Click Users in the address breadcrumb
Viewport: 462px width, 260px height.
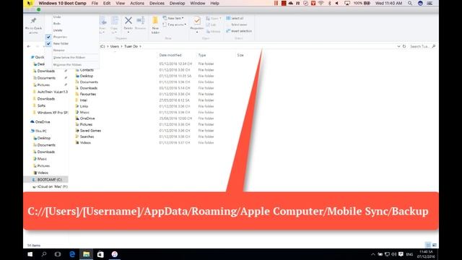pyautogui.click(x=114, y=46)
